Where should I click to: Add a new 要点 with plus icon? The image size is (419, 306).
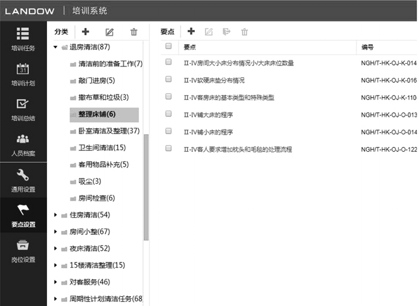191,32
